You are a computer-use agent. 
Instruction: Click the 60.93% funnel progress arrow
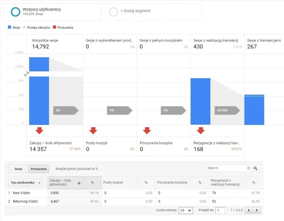[227, 110]
